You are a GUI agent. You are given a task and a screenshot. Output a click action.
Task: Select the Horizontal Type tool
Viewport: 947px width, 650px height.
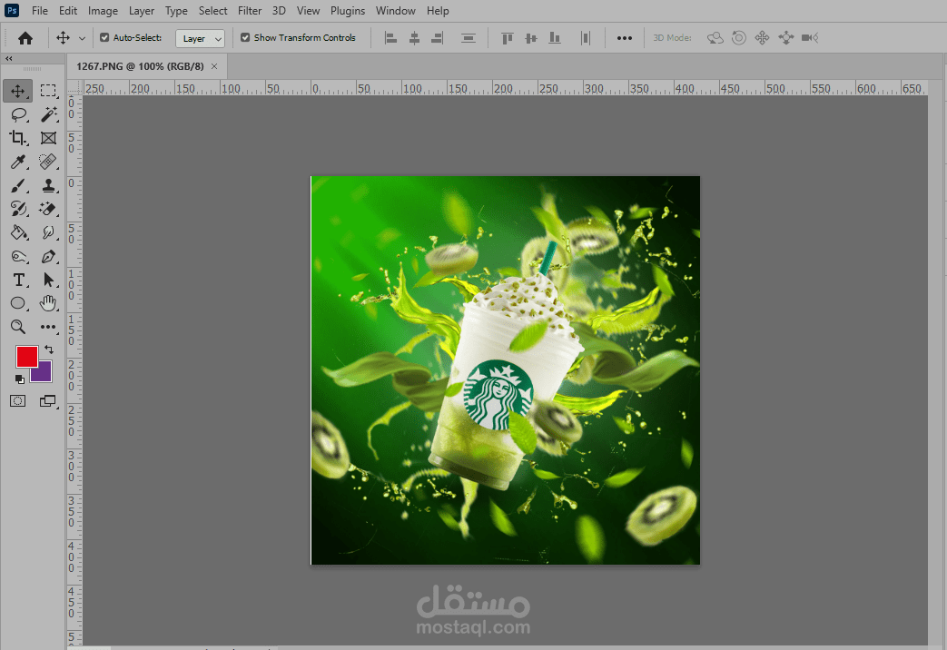(x=18, y=280)
